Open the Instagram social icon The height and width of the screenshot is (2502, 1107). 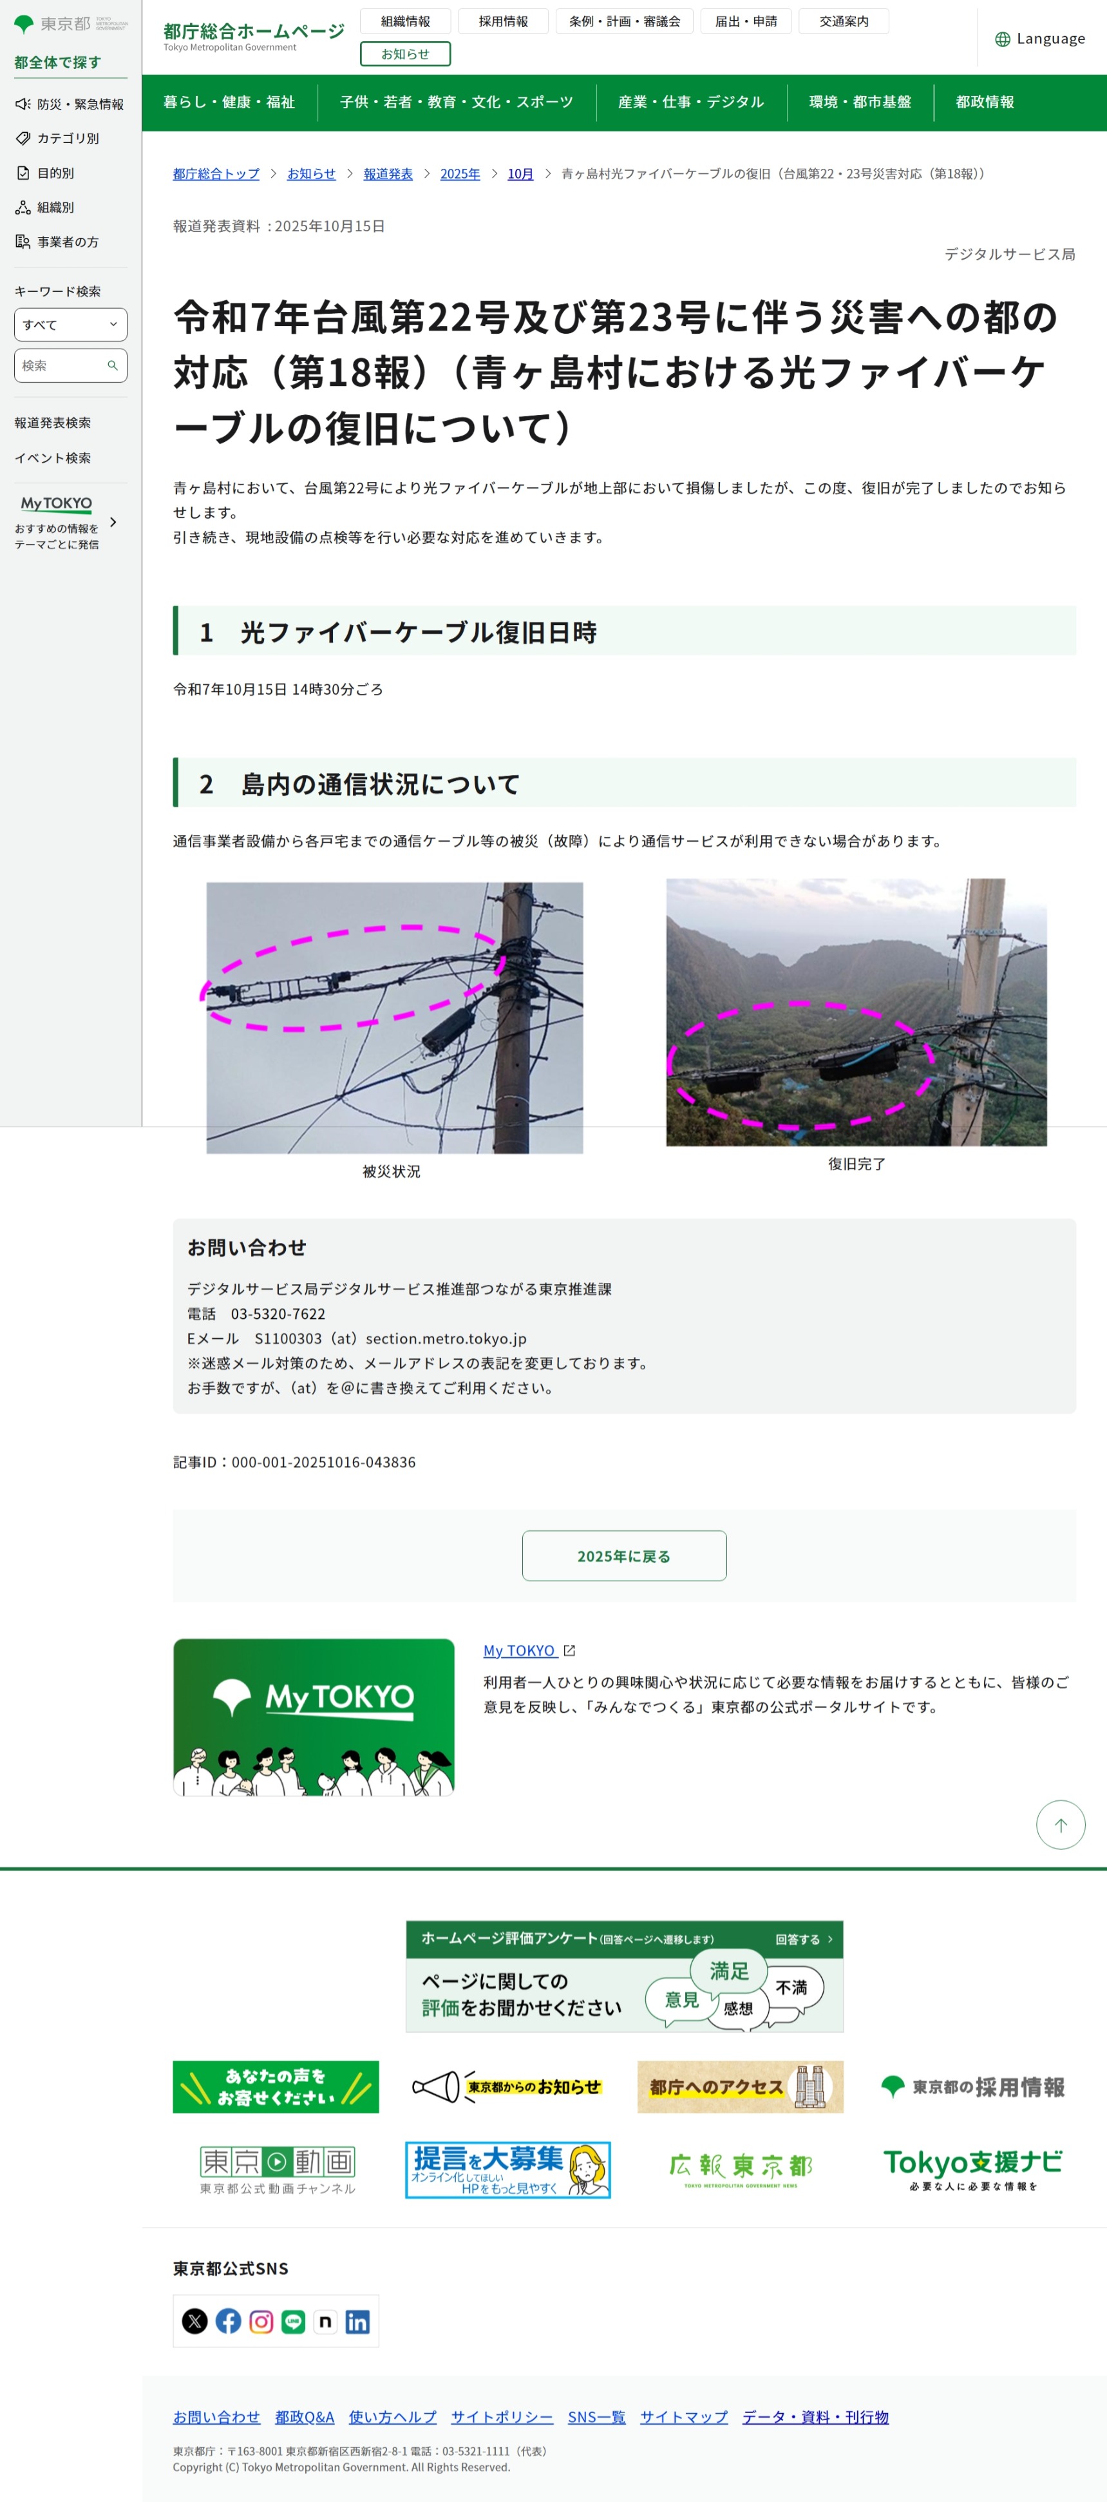click(261, 2322)
